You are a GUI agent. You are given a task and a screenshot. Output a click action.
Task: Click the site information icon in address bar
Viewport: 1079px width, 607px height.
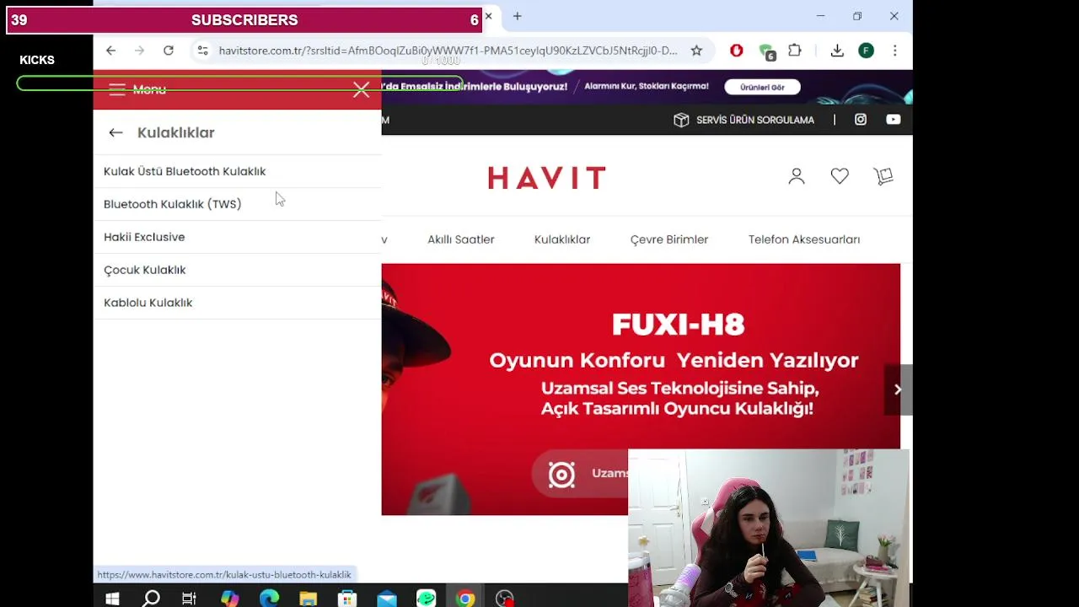202,51
